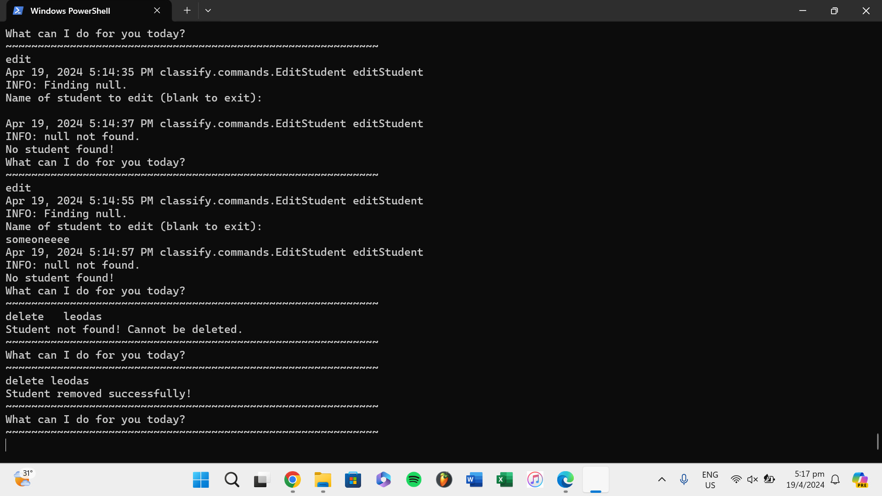
Task: Open Wi-Fi network settings in tray
Action: pyautogui.click(x=736, y=480)
